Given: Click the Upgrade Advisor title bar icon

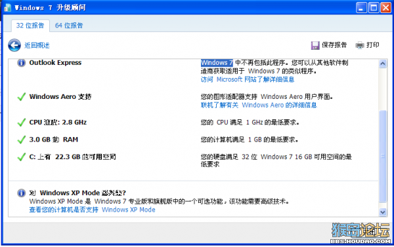Looking at the screenshot, I should pos(7,7).
